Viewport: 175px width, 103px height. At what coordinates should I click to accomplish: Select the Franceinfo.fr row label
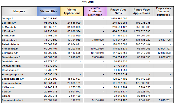click(x=10, y=49)
